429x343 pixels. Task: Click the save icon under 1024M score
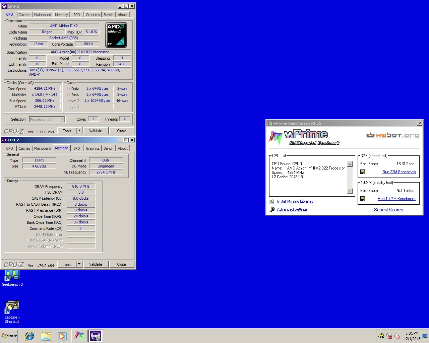(x=363, y=199)
